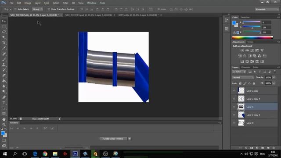The width and height of the screenshot is (281, 158).
Task: Toggle the layer filter switch
Action: pos(275,72)
